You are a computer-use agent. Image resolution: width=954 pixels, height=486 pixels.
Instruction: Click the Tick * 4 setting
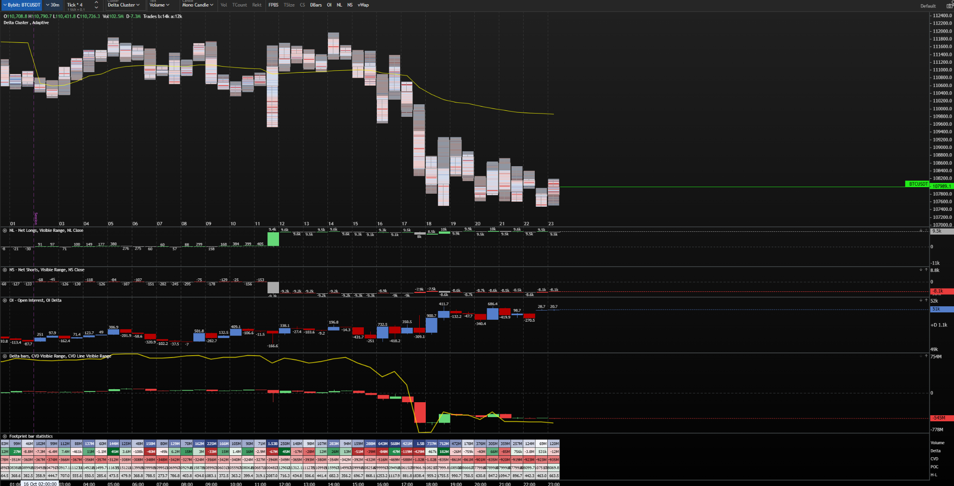tap(75, 5)
